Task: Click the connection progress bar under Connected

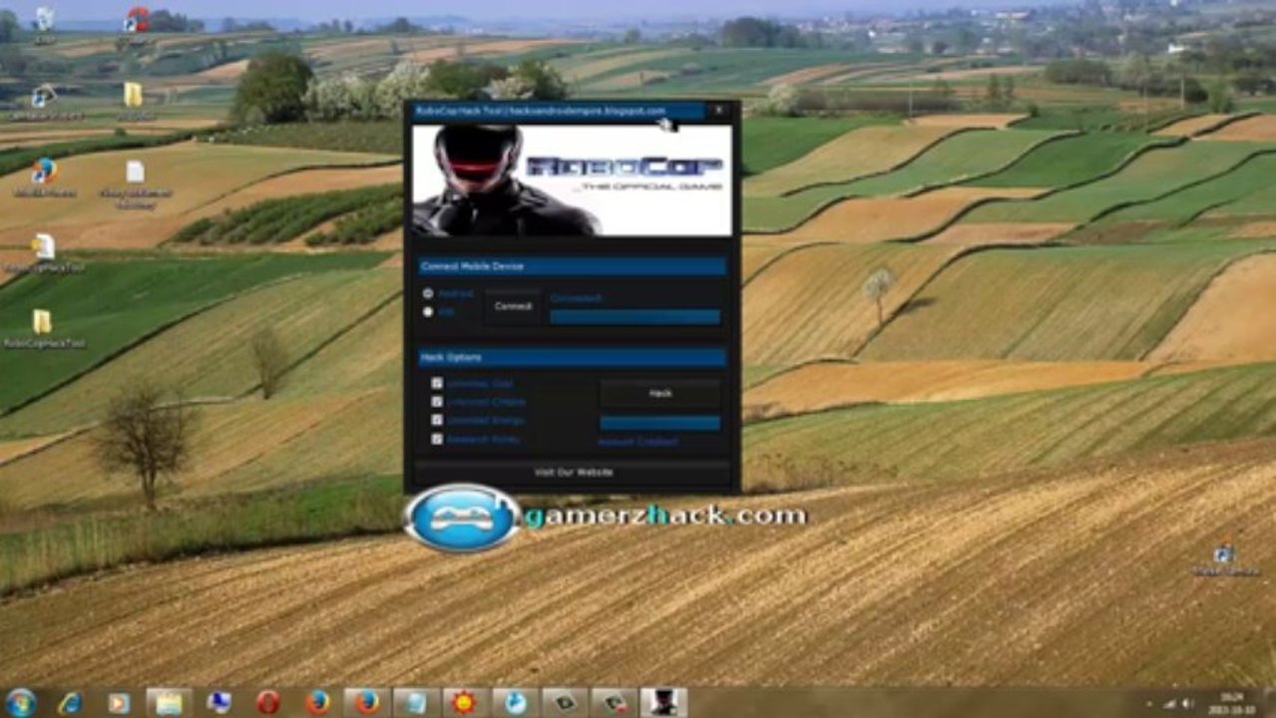Action: pyautogui.click(x=635, y=317)
